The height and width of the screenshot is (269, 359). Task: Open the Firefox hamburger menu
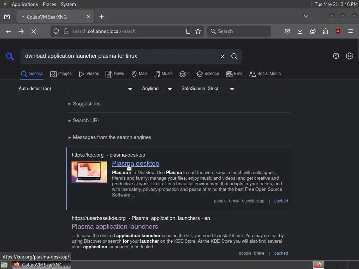pos(351,31)
